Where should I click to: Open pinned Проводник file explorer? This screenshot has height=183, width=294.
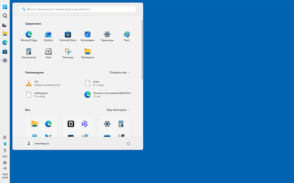(87, 53)
